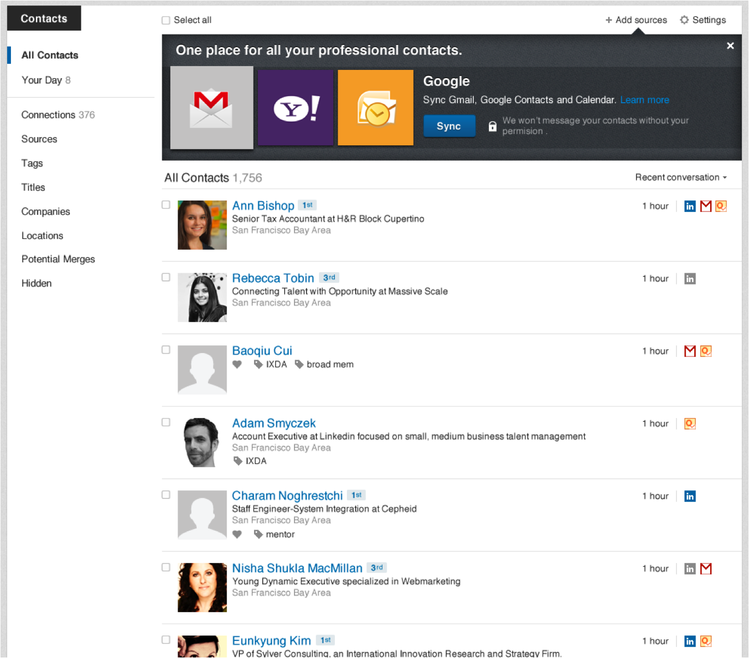The width and height of the screenshot is (749, 658).
Task: Open Eunkyung Kim's profile name link
Action: pyautogui.click(x=272, y=641)
